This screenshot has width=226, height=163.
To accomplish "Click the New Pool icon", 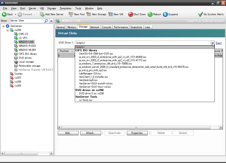I will 71,14.
